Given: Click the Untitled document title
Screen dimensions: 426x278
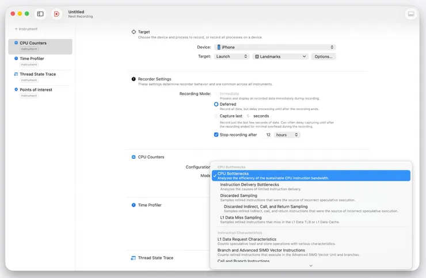Looking at the screenshot, I should click(76, 12).
